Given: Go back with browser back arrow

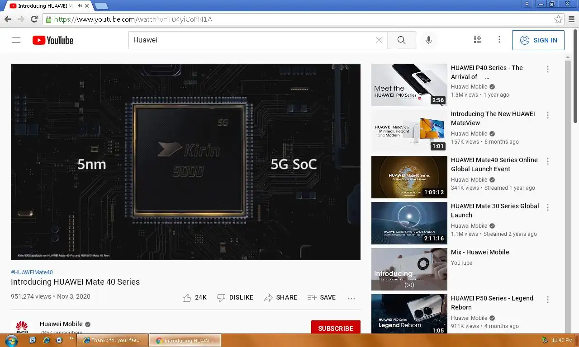Looking at the screenshot, I should 8,19.
